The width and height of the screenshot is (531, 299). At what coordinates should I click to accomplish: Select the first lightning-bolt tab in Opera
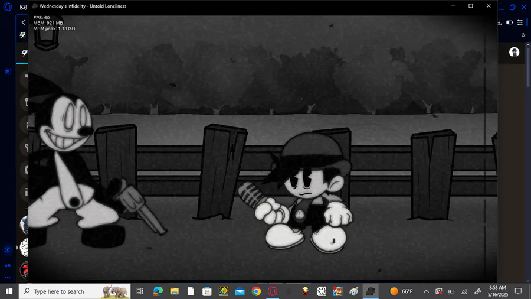coord(23,35)
